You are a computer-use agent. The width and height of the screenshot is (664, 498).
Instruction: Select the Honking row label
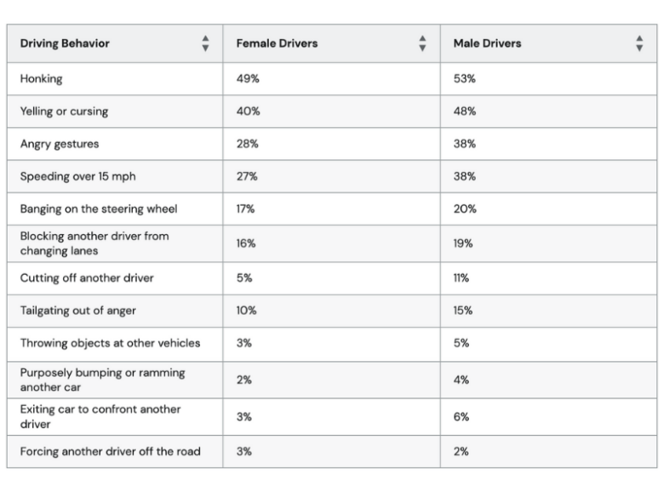click(x=42, y=78)
